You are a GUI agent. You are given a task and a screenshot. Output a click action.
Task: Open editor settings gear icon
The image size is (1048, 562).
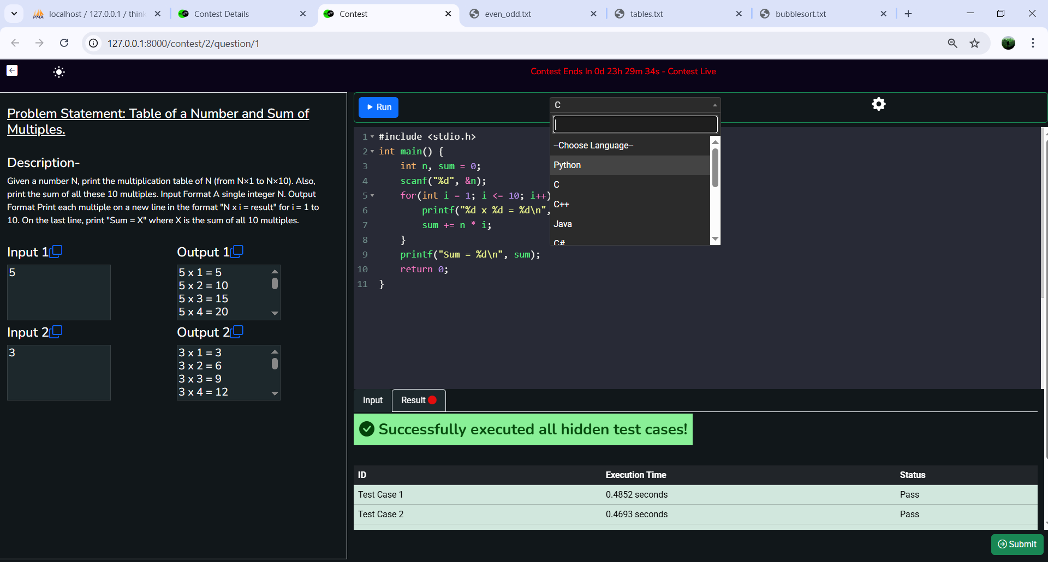878,104
